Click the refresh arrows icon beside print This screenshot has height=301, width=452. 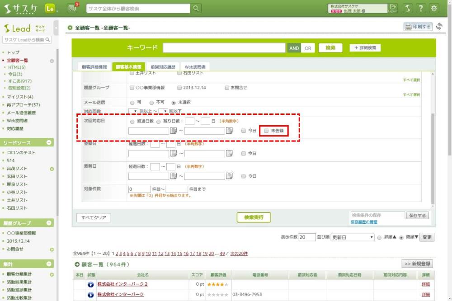[x=439, y=27]
